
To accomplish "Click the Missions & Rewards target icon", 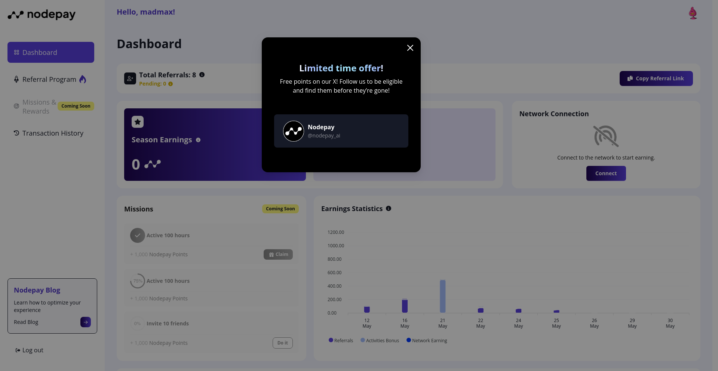I will (x=16, y=106).
